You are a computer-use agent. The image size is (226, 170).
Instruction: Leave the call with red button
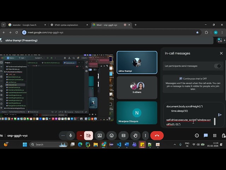pyautogui.click(x=157, y=135)
